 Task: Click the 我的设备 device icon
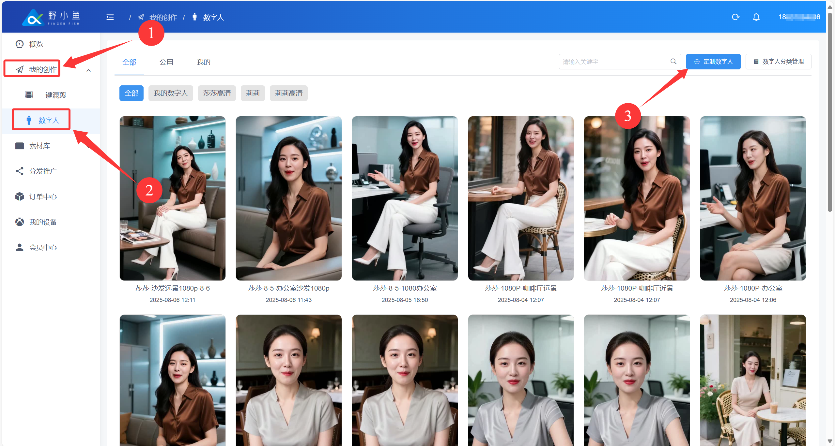pyautogui.click(x=20, y=222)
